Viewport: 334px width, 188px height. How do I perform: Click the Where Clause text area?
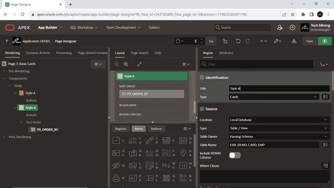tap(265, 177)
